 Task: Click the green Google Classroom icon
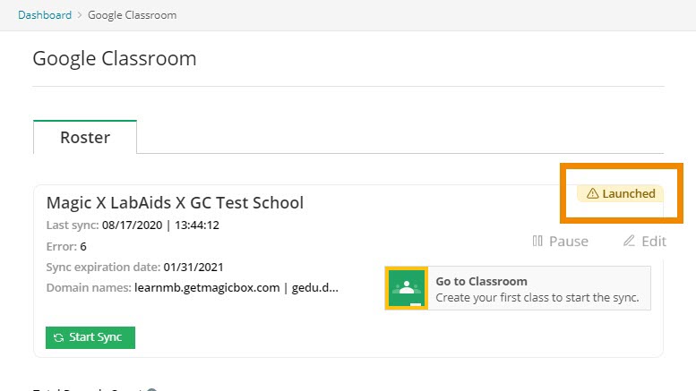click(407, 288)
